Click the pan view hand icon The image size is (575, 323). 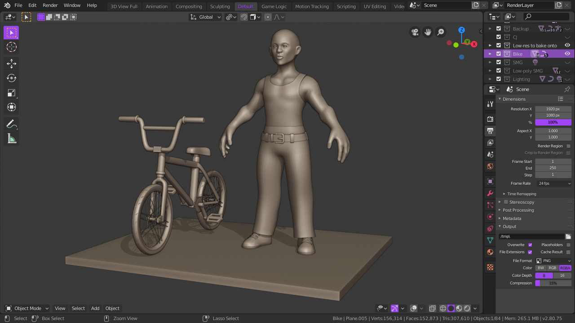point(428,32)
